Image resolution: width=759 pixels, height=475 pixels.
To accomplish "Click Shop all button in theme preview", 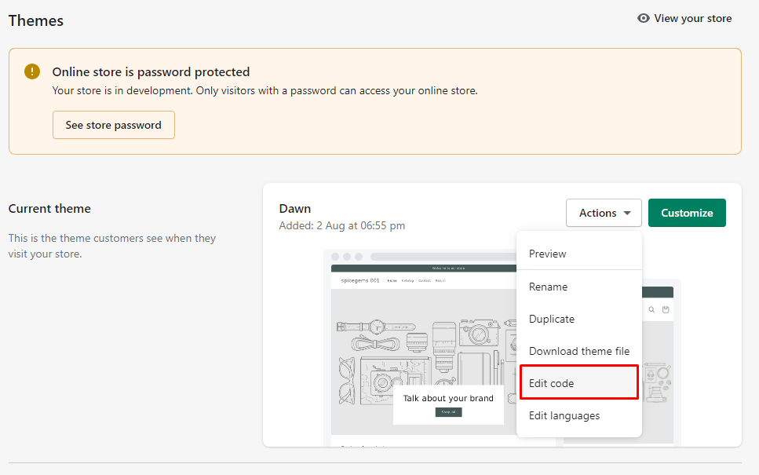I will [x=448, y=412].
